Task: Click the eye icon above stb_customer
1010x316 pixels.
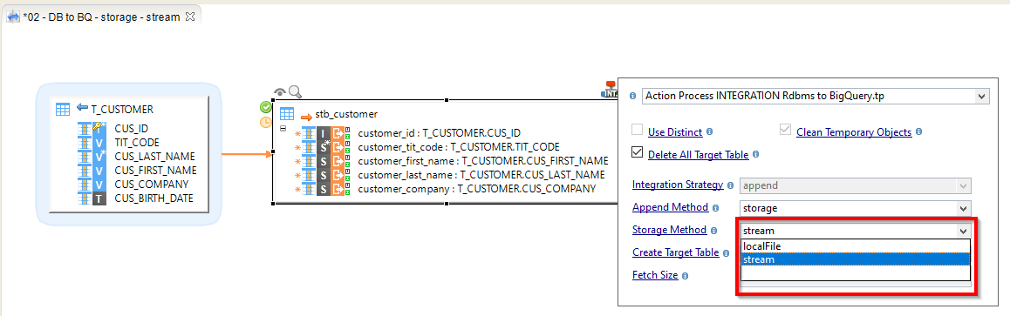Action: click(280, 92)
